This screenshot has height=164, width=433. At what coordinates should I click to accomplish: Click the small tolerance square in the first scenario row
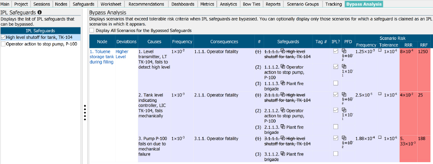pos(380,50)
